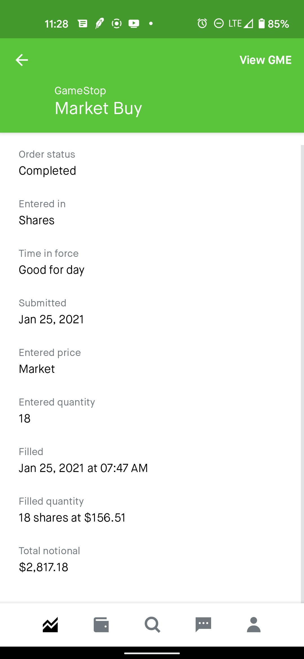This screenshot has height=659, width=304.
Task: Tap the YouTube notification icon
Action: pos(134,23)
